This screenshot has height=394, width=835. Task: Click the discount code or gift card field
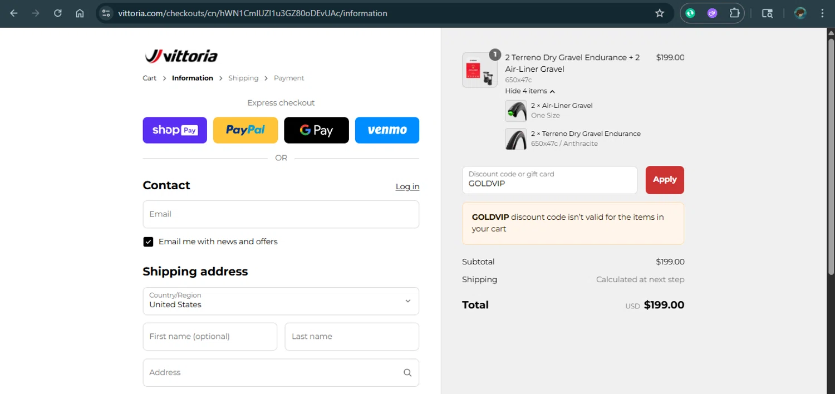point(549,180)
